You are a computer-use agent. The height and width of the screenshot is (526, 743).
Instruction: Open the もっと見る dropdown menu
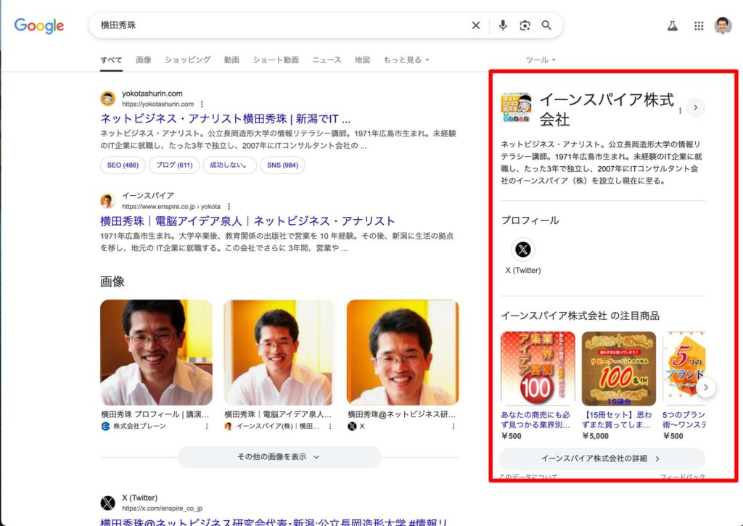click(406, 59)
